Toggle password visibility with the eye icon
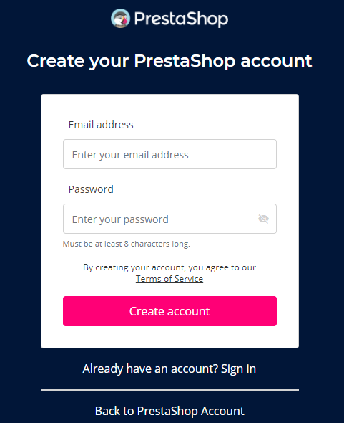The height and width of the screenshot is (423, 344). (x=263, y=219)
